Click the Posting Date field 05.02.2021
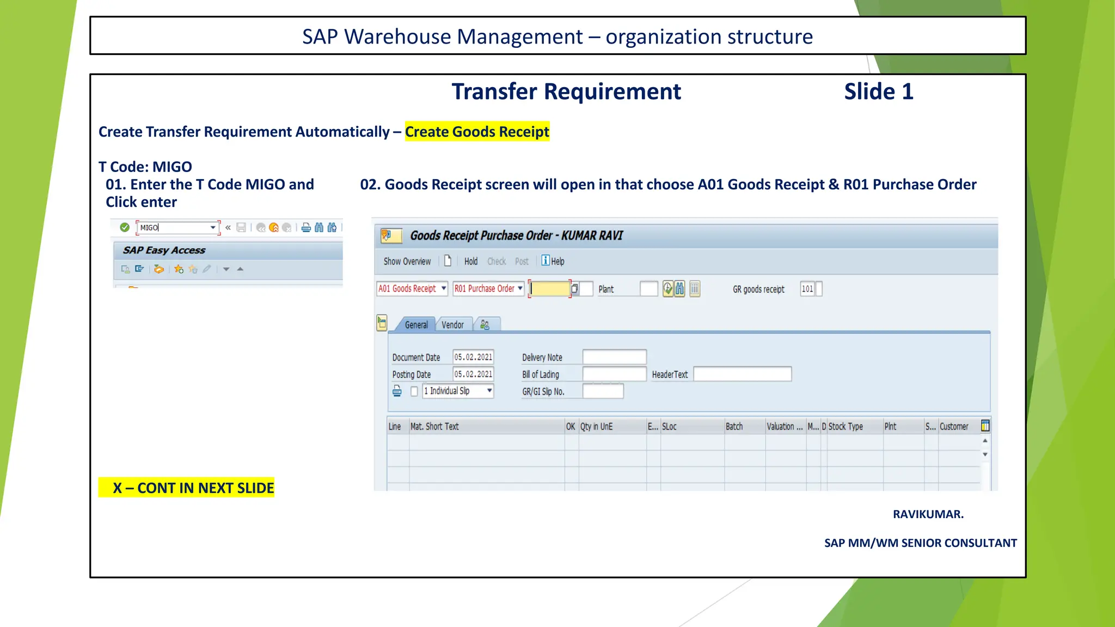This screenshot has height=627, width=1115. click(473, 374)
